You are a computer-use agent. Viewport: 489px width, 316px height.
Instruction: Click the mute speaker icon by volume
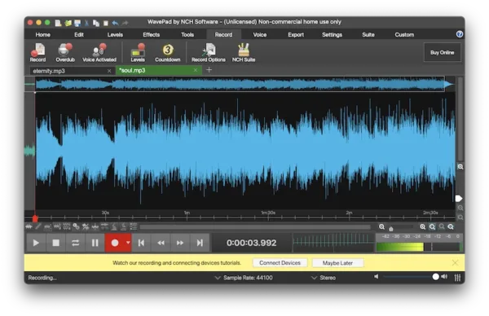377,277
